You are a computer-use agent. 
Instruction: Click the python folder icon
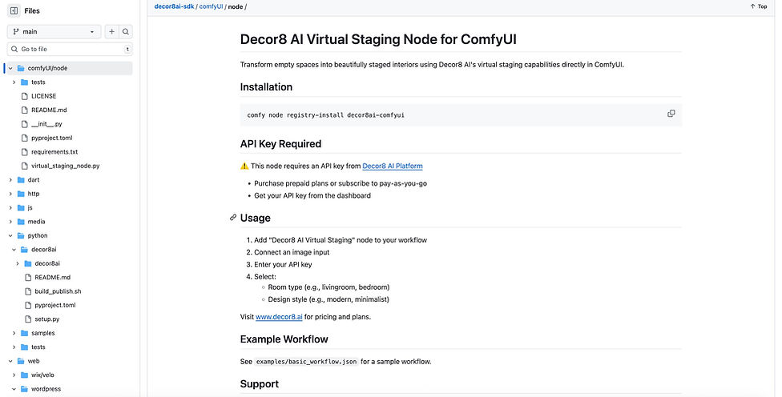point(21,235)
